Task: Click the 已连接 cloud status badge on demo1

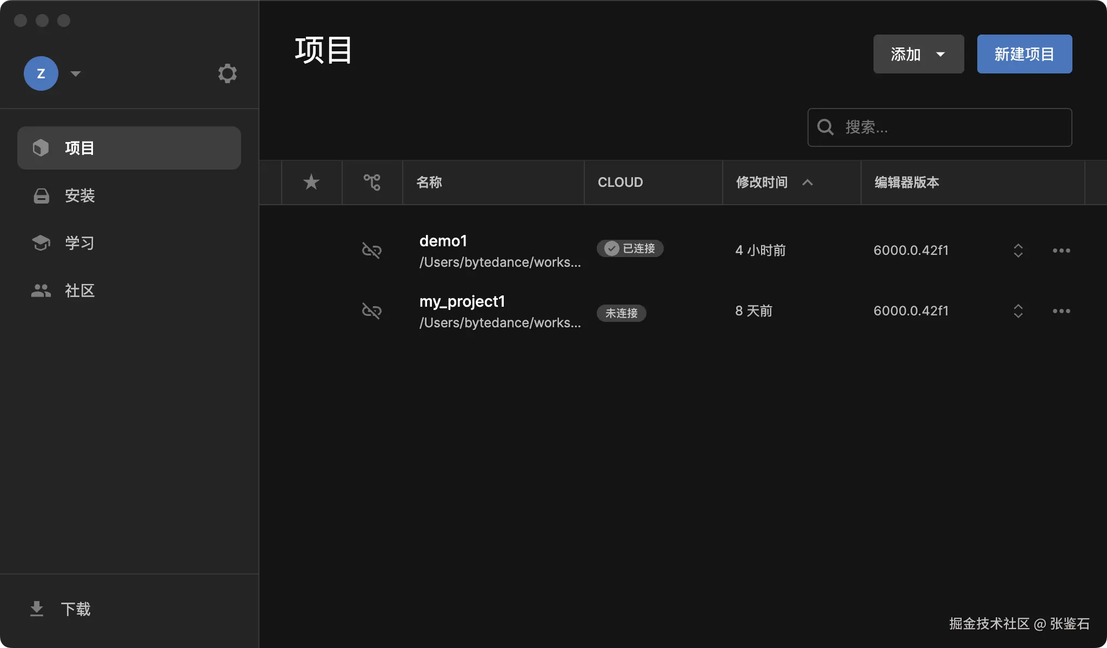Action: [630, 248]
